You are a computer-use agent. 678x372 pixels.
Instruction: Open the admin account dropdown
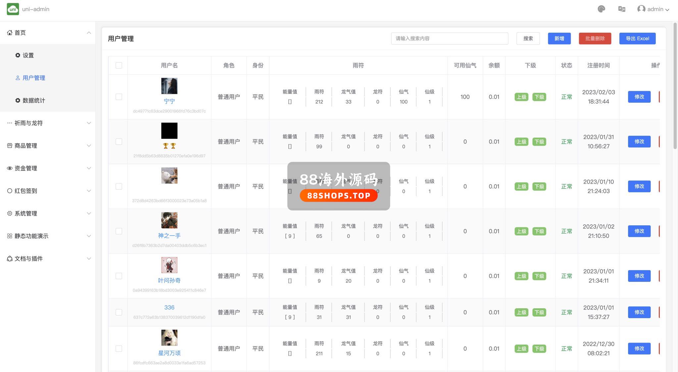pos(657,9)
